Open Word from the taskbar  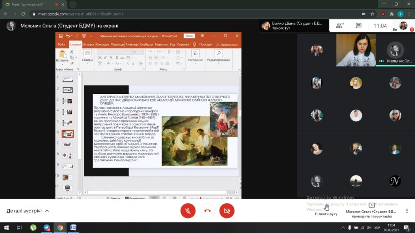click(73, 227)
